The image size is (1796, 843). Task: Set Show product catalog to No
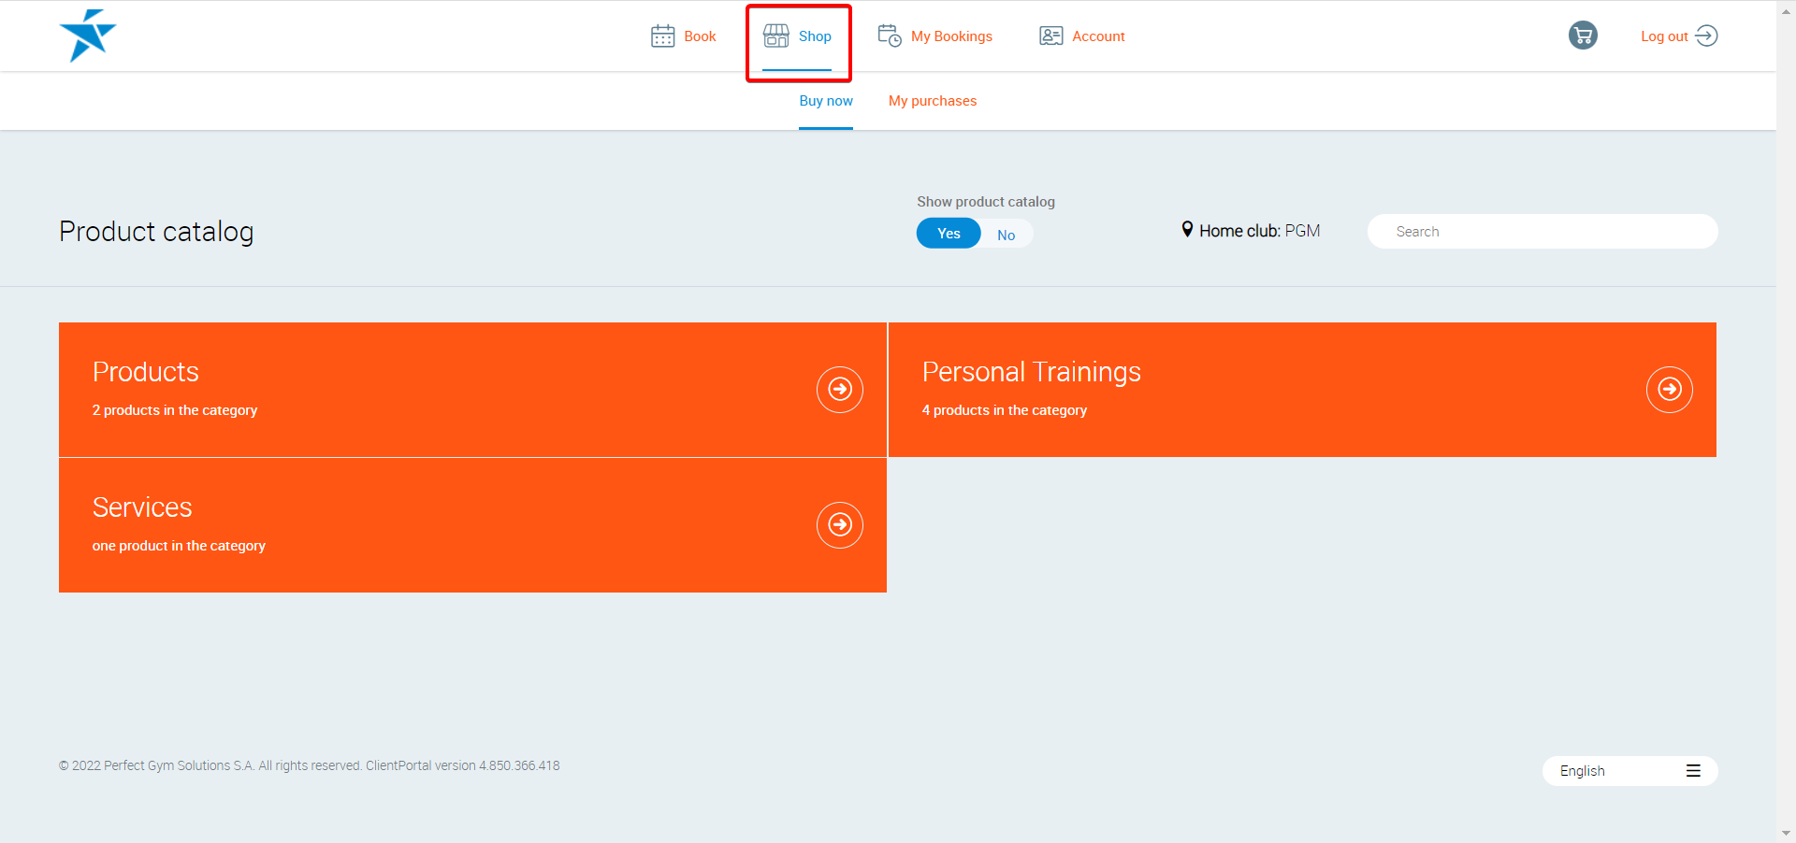[1006, 235]
